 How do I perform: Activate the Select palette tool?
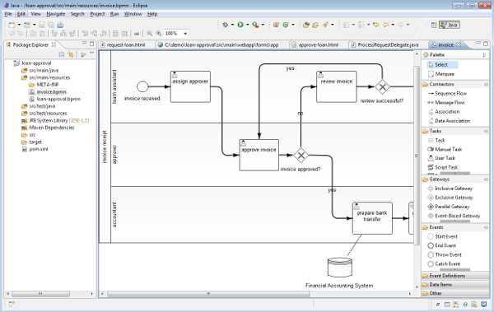(x=442, y=64)
